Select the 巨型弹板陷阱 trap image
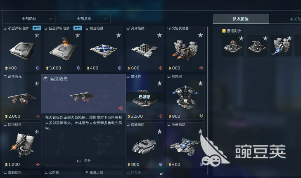The height and width of the screenshot is (178, 301). click(x=63, y=49)
